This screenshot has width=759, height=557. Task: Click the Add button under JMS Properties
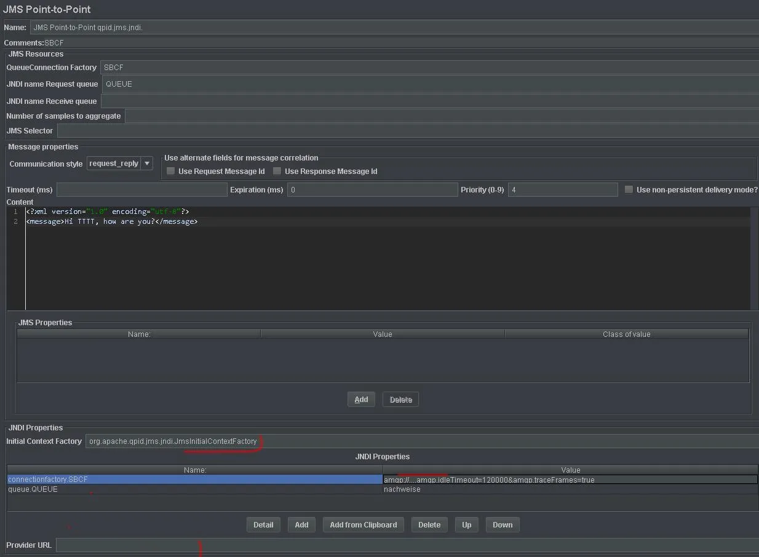[x=361, y=400]
